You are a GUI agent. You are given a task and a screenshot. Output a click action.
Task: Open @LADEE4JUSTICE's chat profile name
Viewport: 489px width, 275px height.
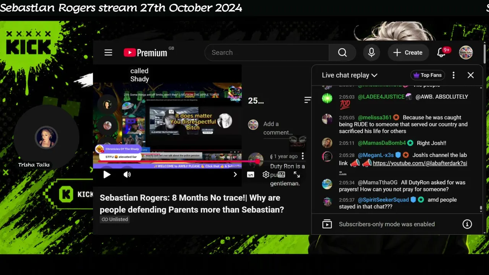point(381,97)
